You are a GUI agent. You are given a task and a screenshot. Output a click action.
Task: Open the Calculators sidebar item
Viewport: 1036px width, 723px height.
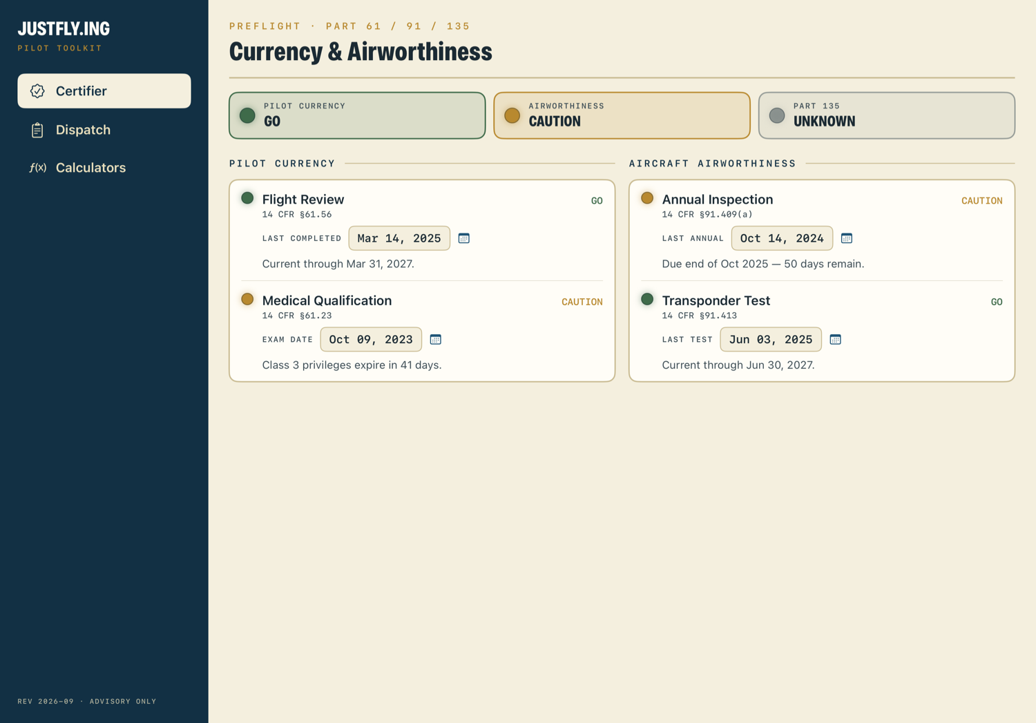click(104, 168)
